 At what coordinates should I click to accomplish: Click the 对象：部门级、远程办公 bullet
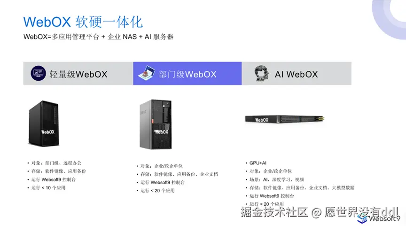pyautogui.click(x=56, y=163)
